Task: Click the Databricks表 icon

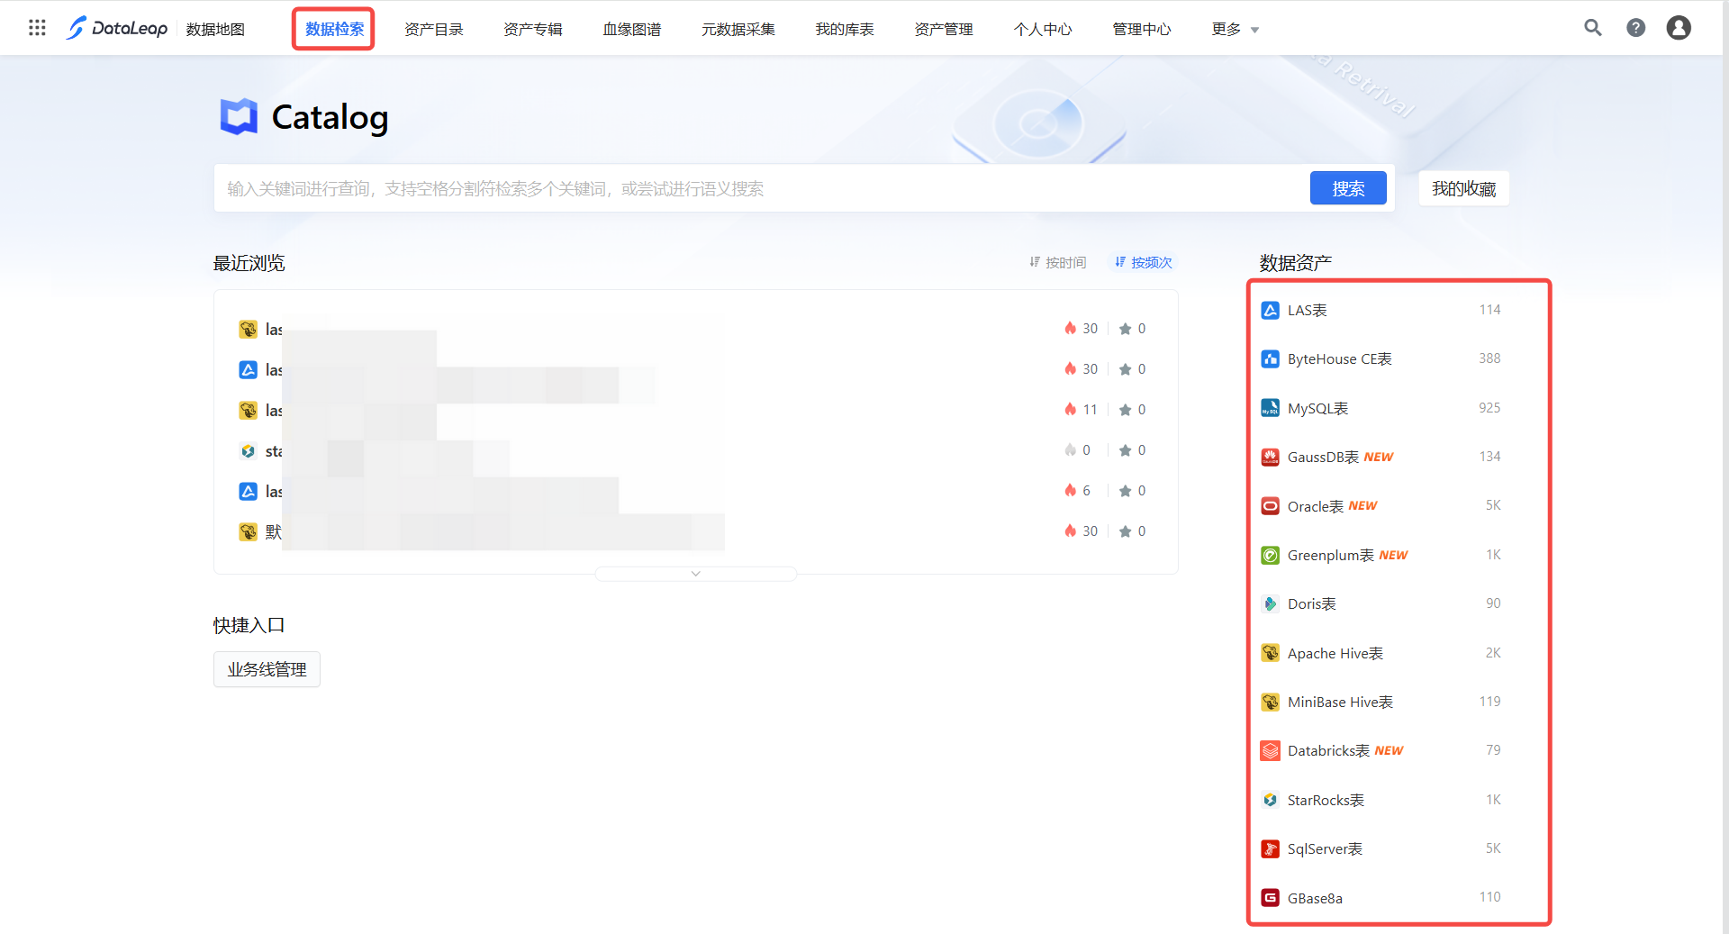Action: click(x=1270, y=751)
